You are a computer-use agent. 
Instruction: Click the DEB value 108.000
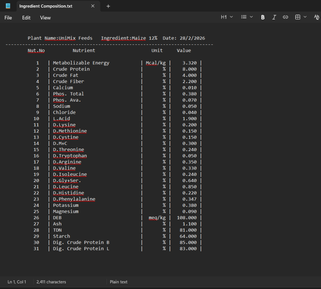pos(187,218)
